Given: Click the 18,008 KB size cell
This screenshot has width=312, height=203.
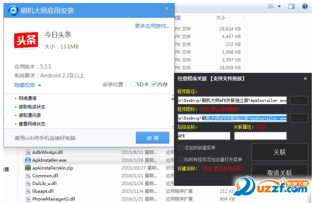Looking at the screenshot, I should (x=230, y=68).
